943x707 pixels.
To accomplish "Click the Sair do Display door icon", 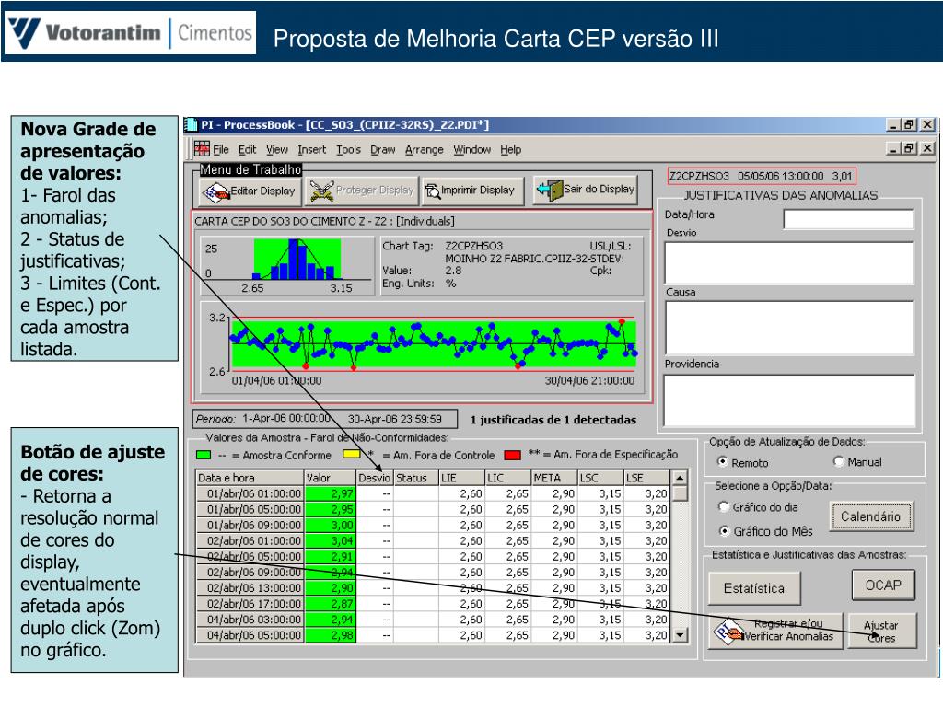I will click(x=549, y=190).
